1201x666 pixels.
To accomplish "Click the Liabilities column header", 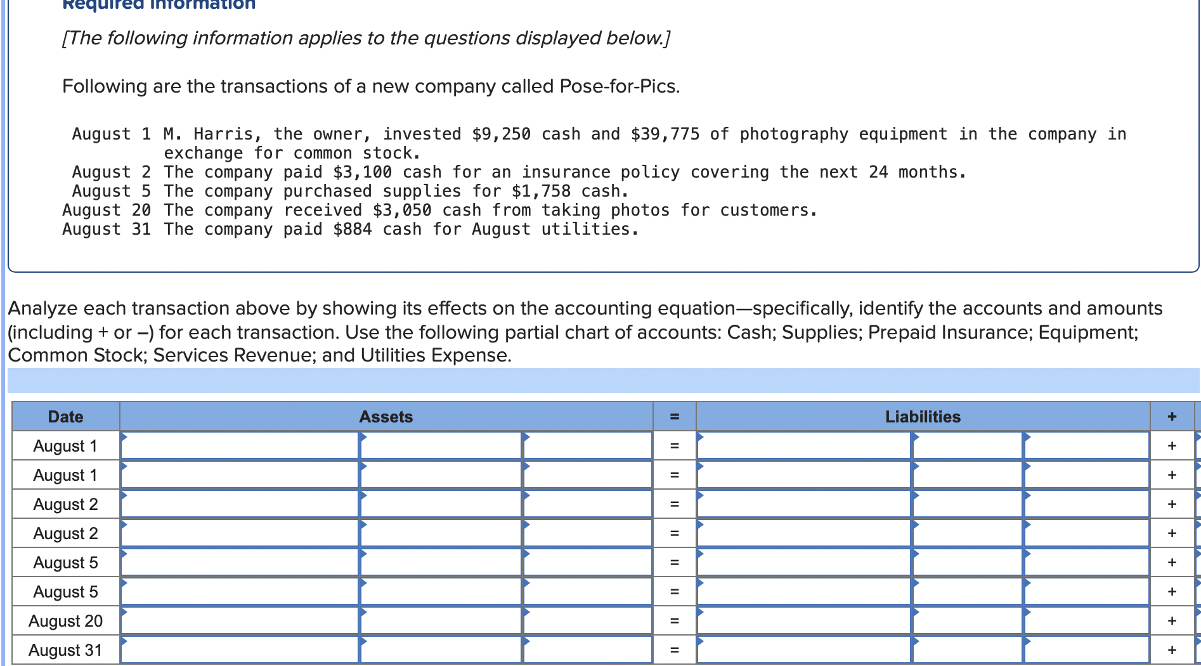I will tap(923, 416).
